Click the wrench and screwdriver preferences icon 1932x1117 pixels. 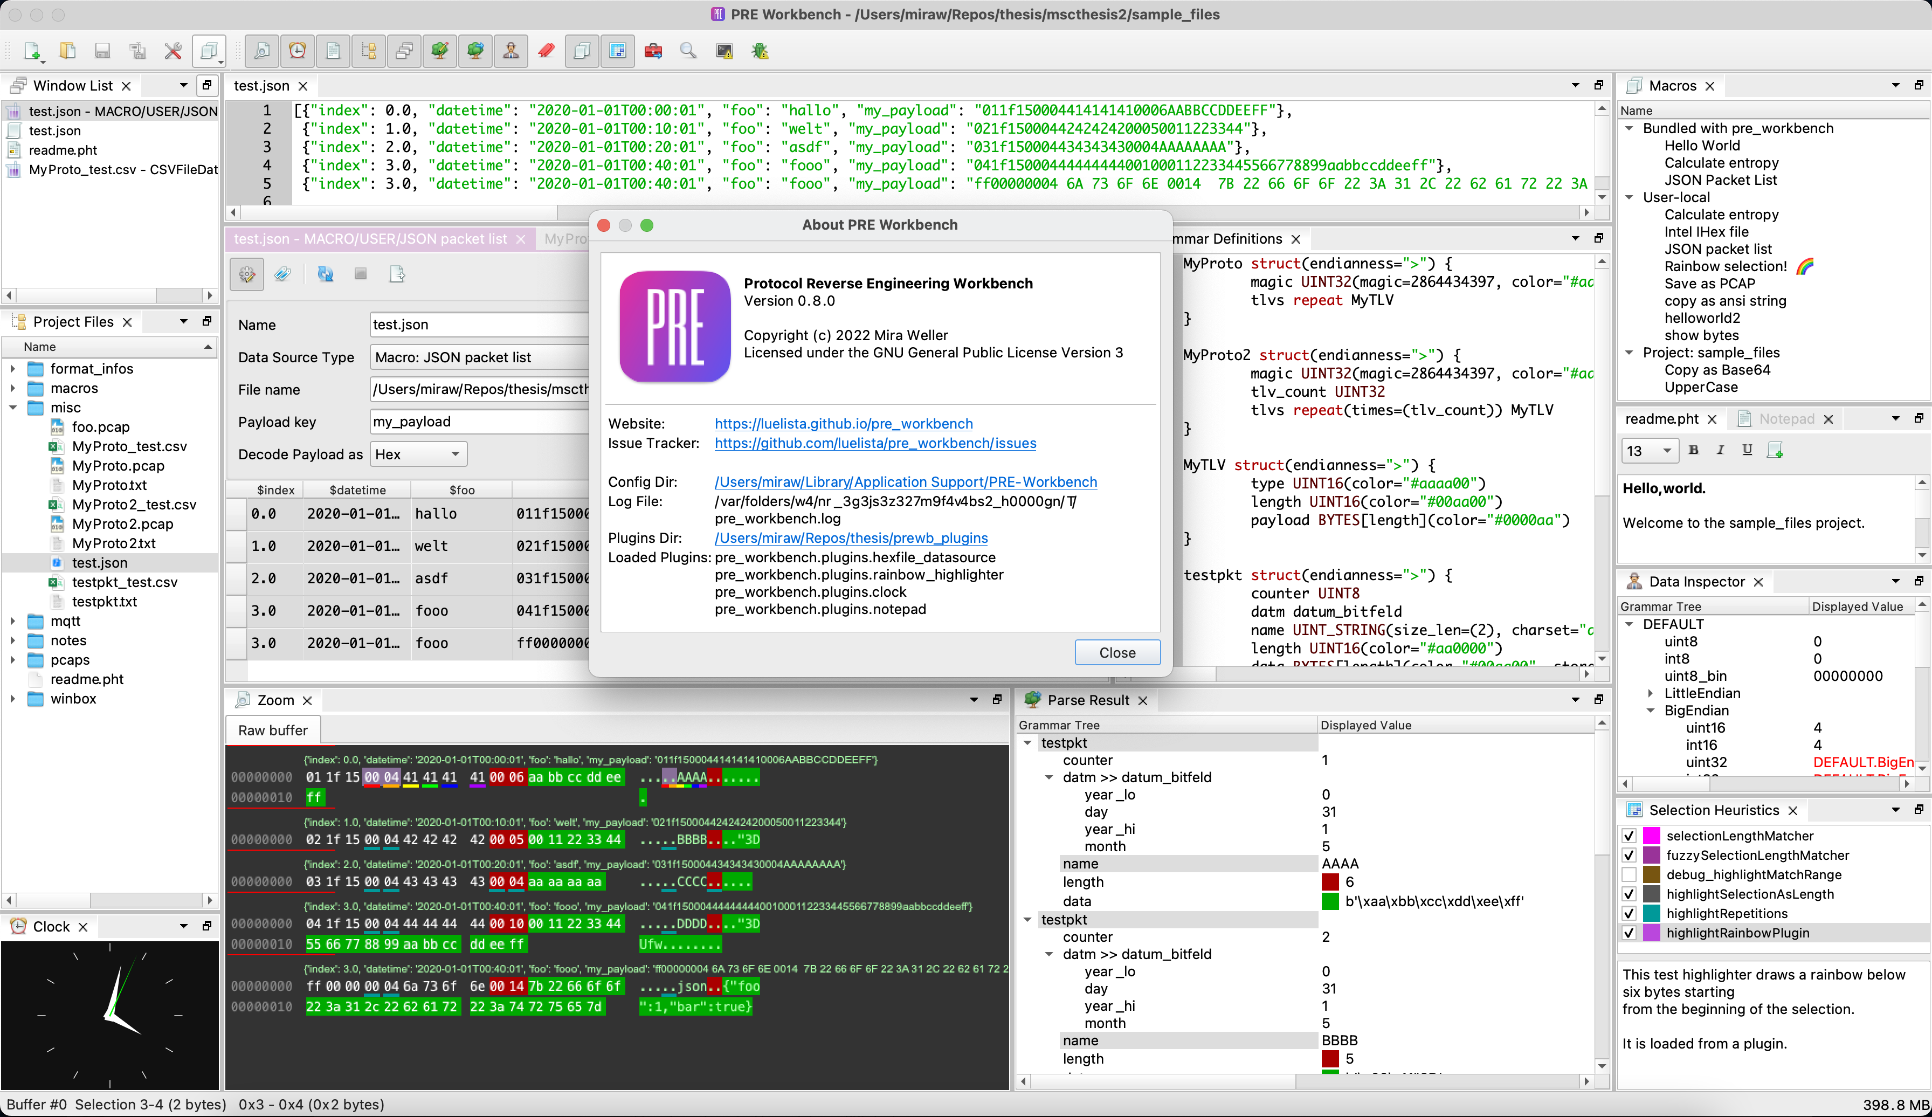(173, 51)
